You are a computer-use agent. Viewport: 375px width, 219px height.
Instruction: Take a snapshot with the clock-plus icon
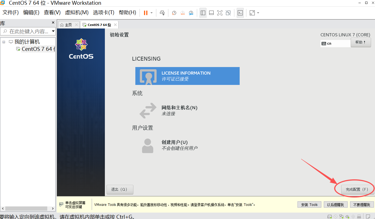click(174, 13)
